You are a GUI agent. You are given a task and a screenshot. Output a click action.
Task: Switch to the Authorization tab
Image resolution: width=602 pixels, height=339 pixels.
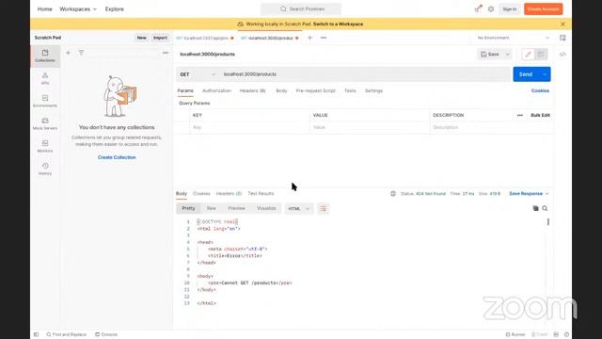216,90
